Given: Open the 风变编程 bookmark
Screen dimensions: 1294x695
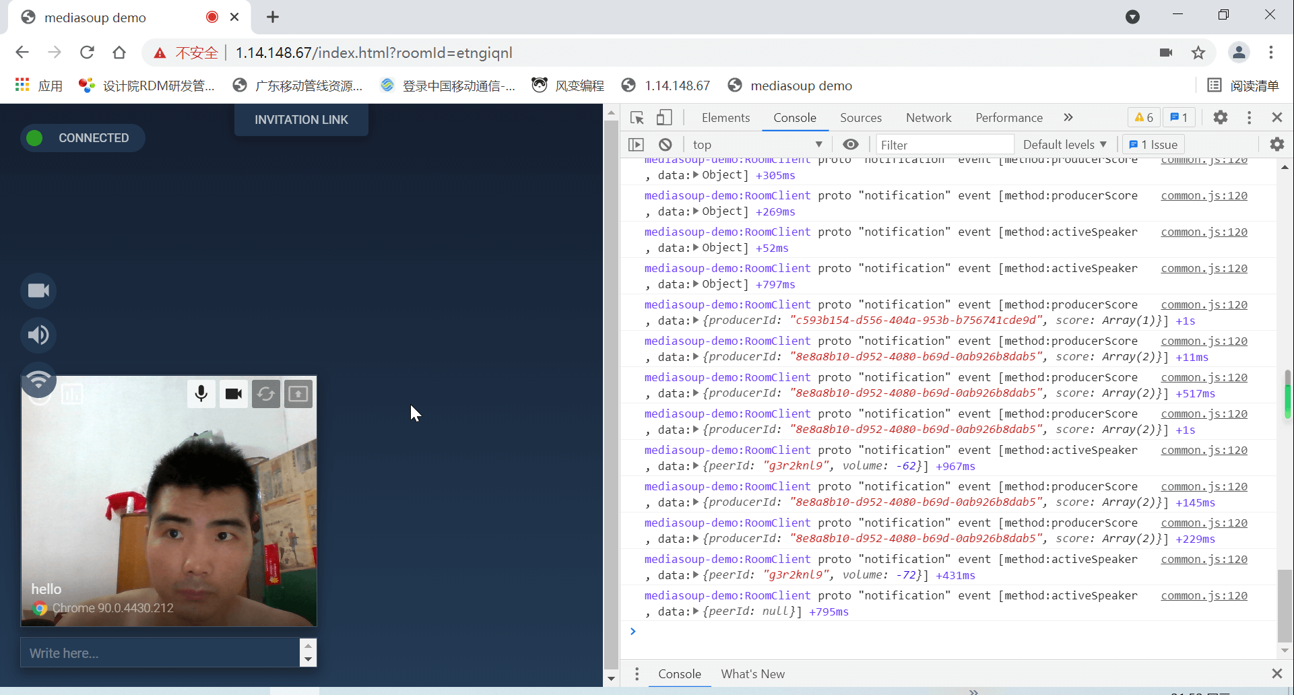Looking at the screenshot, I should [567, 86].
